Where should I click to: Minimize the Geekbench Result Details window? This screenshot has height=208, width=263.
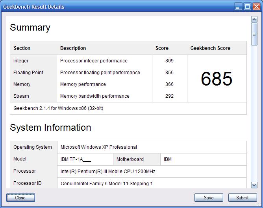pyautogui.click(x=239, y=7)
